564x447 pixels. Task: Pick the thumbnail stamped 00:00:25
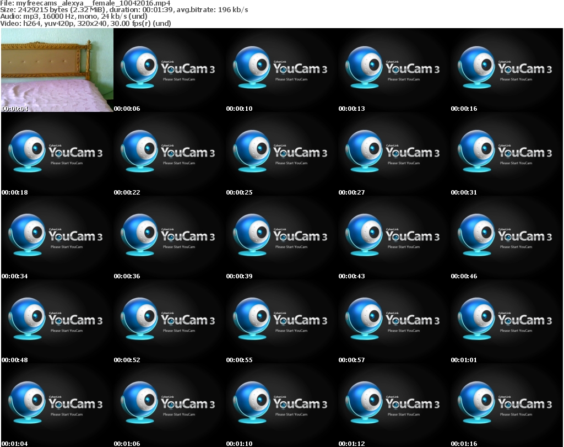click(x=281, y=154)
